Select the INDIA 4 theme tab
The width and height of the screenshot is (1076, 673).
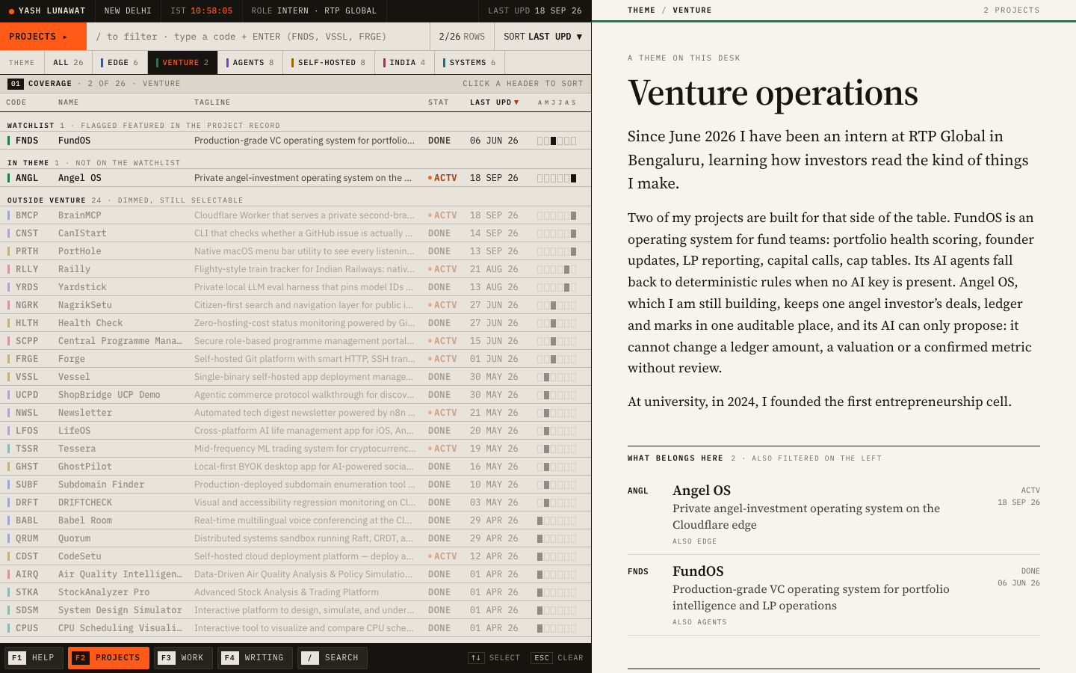pyautogui.click(x=404, y=63)
